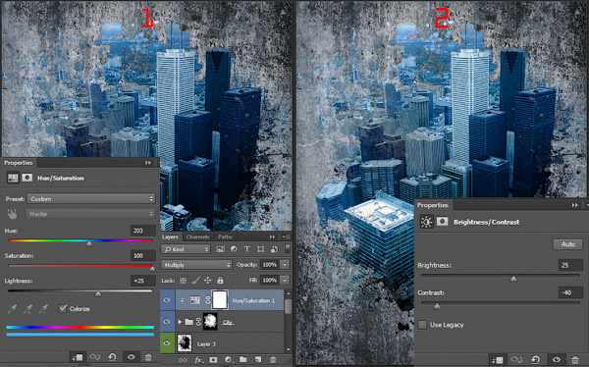This screenshot has width=589, height=367.
Task: Click the layer mask icon beside Hue/Saturation
Action: point(27,178)
